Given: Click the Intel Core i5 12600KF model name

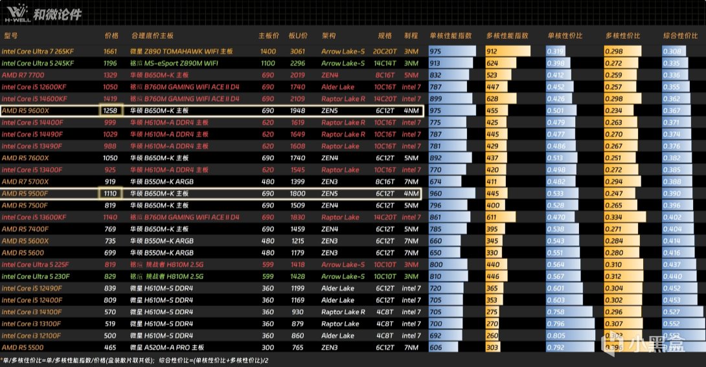Looking at the screenshot, I should (34, 87).
